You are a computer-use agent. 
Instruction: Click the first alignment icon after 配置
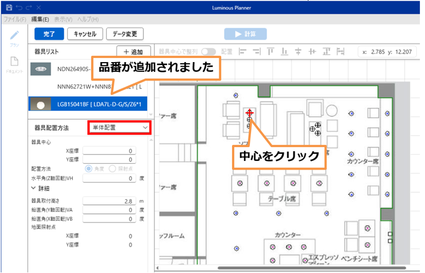tap(243, 51)
